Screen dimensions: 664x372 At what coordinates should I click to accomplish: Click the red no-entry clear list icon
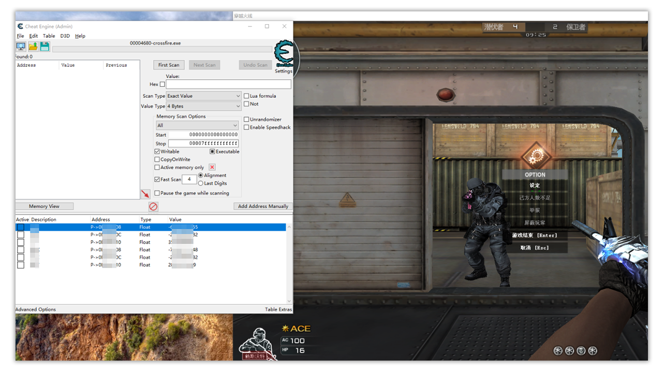153,206
